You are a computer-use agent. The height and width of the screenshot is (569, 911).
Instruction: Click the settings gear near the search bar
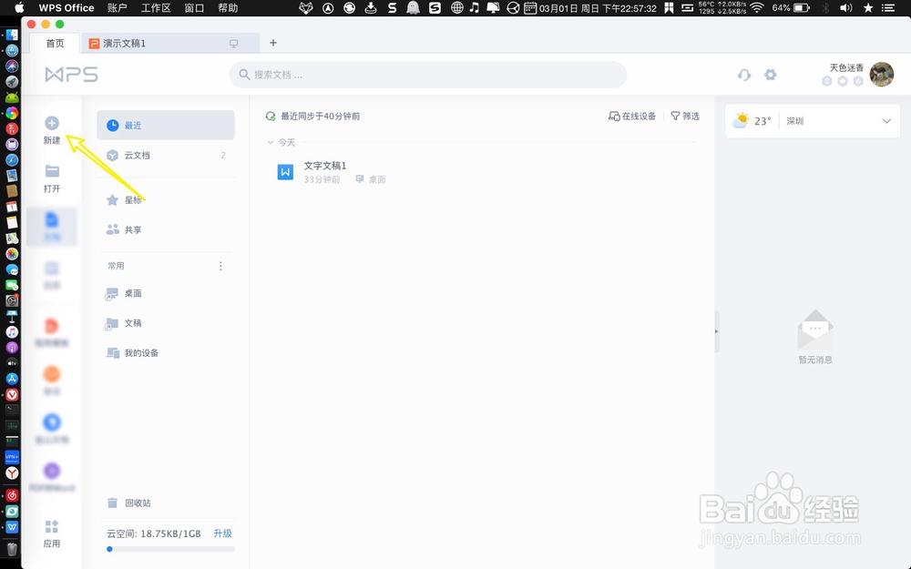point(771,75)
